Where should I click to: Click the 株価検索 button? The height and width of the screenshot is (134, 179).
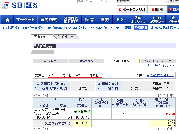click(123, 1)
